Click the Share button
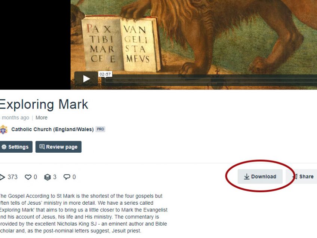The width and height of the screenshot is (317, 238). click(x=303, y=177)
